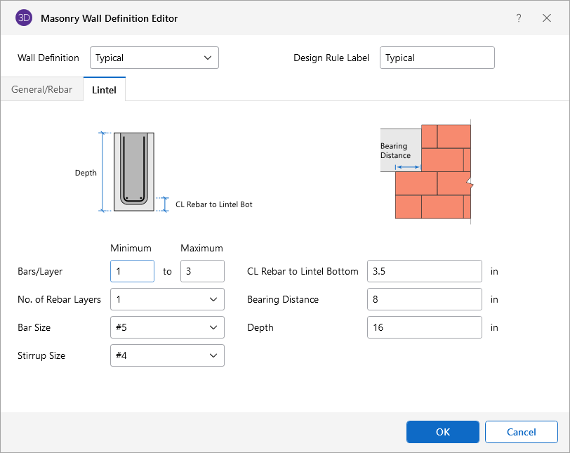Close the Masonry Wall Definition Editor

[x=547, y=18]
